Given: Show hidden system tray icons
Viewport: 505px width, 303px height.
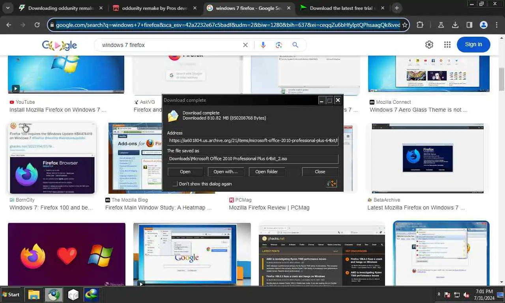Looking at the screenshot, I should point(439,295).
